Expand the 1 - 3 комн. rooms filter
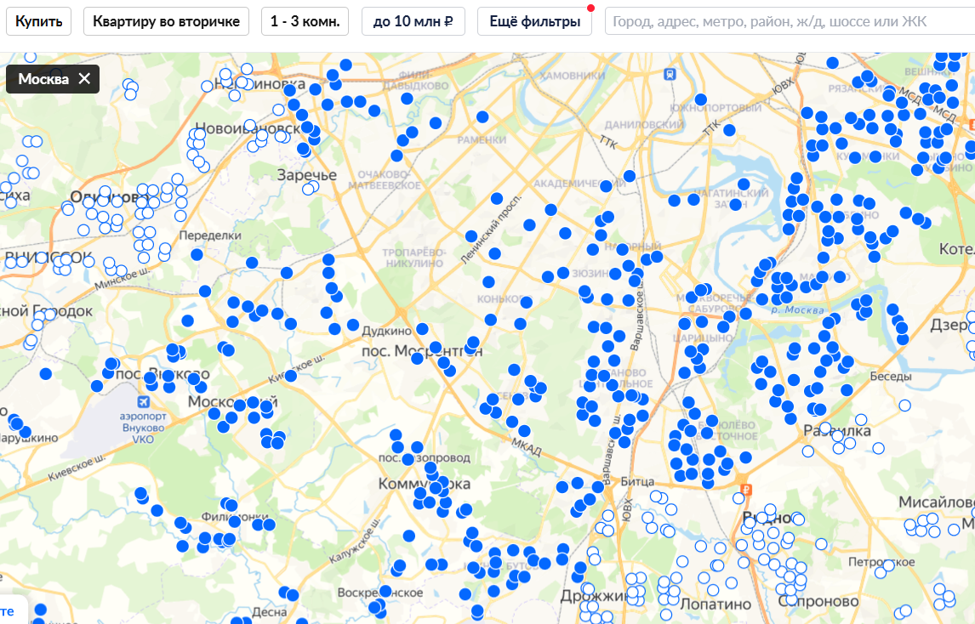This screenshot has width=975, height=624. (x=305, y=21)
